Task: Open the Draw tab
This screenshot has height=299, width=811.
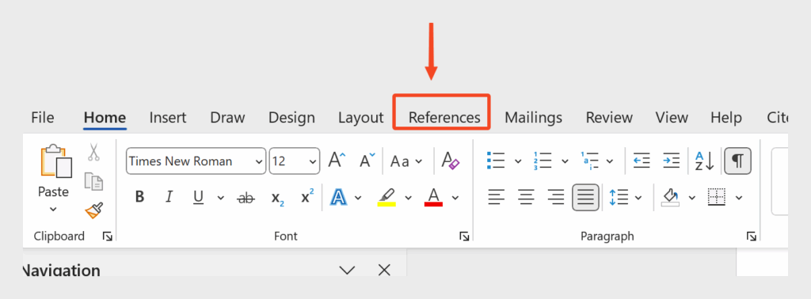Action: pyautogui.click(x=227, y=117)
